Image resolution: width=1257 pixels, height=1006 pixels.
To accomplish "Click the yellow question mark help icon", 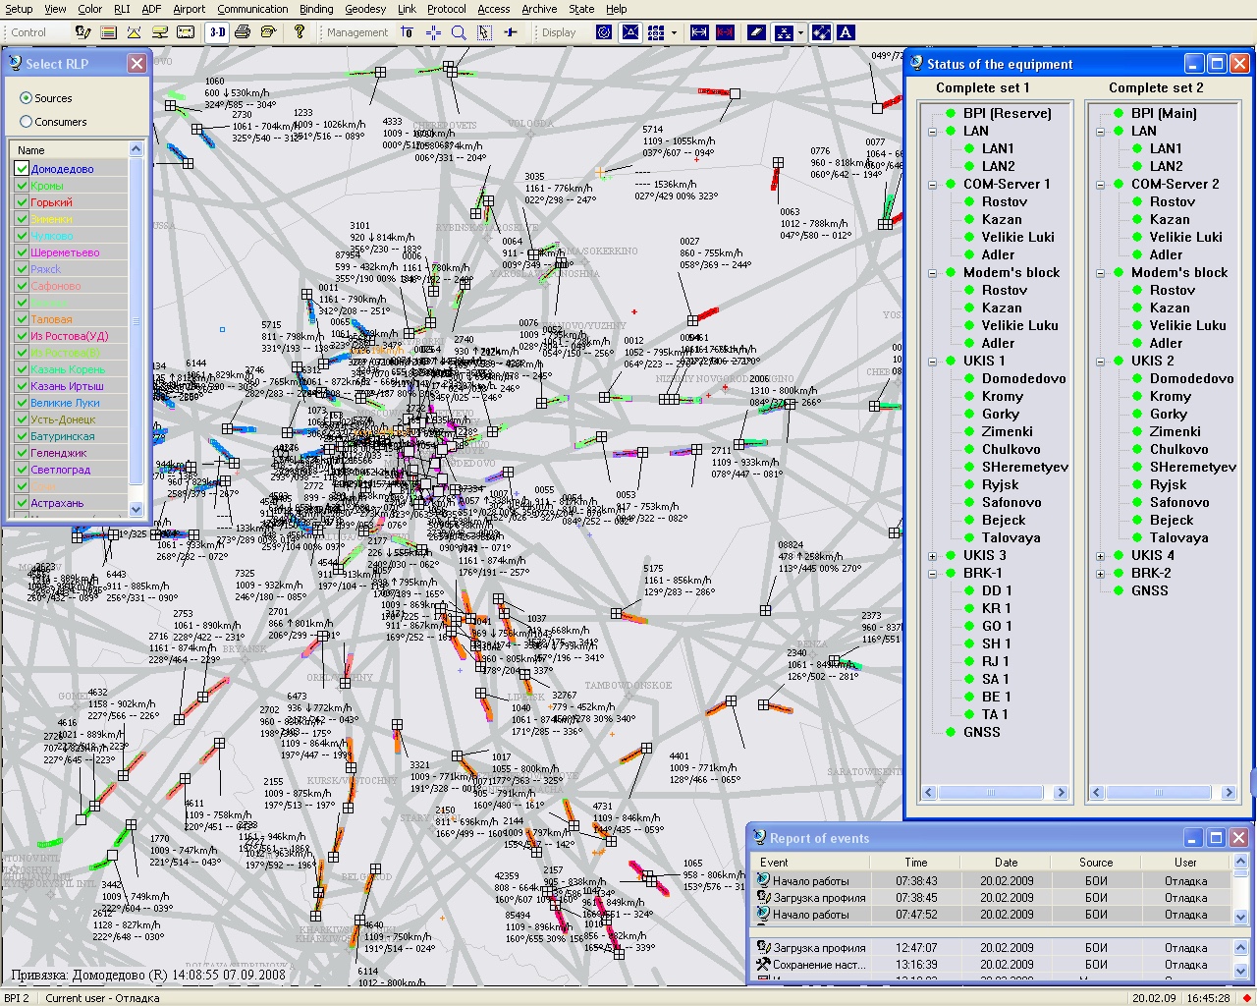I will [x=300, y=31].
